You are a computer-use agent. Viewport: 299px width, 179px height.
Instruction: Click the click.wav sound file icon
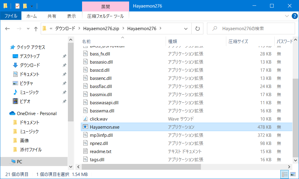pyautogui.click(x=85, y=119)
